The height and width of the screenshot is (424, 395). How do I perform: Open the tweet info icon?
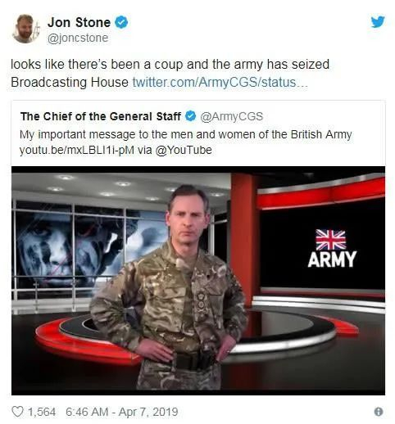[x=379, y=412]
